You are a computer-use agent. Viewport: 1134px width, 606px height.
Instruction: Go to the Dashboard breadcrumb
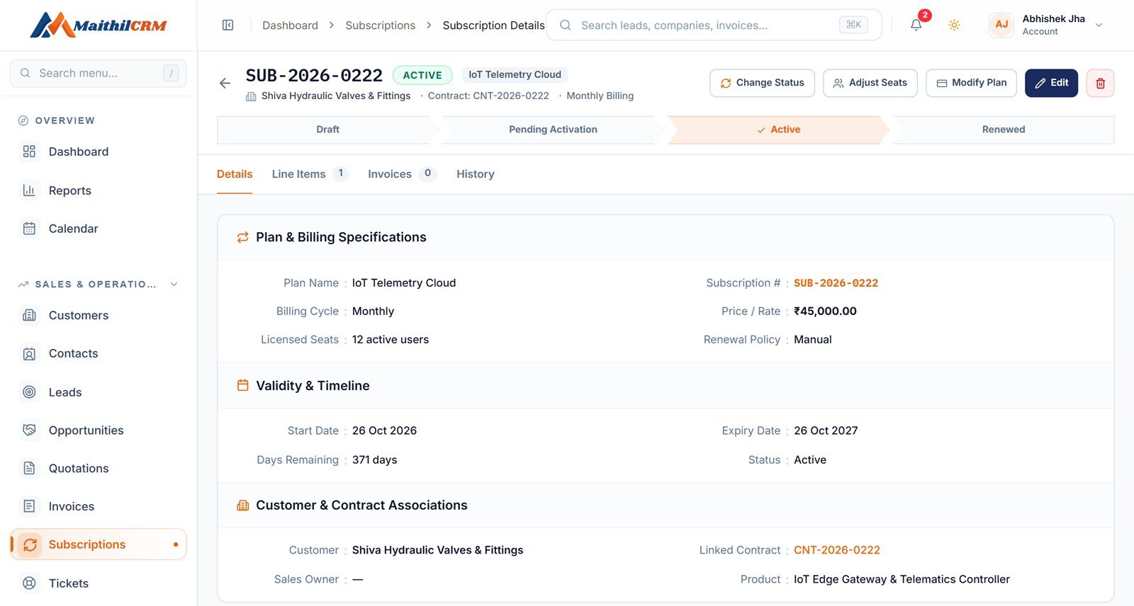(291, 25)
